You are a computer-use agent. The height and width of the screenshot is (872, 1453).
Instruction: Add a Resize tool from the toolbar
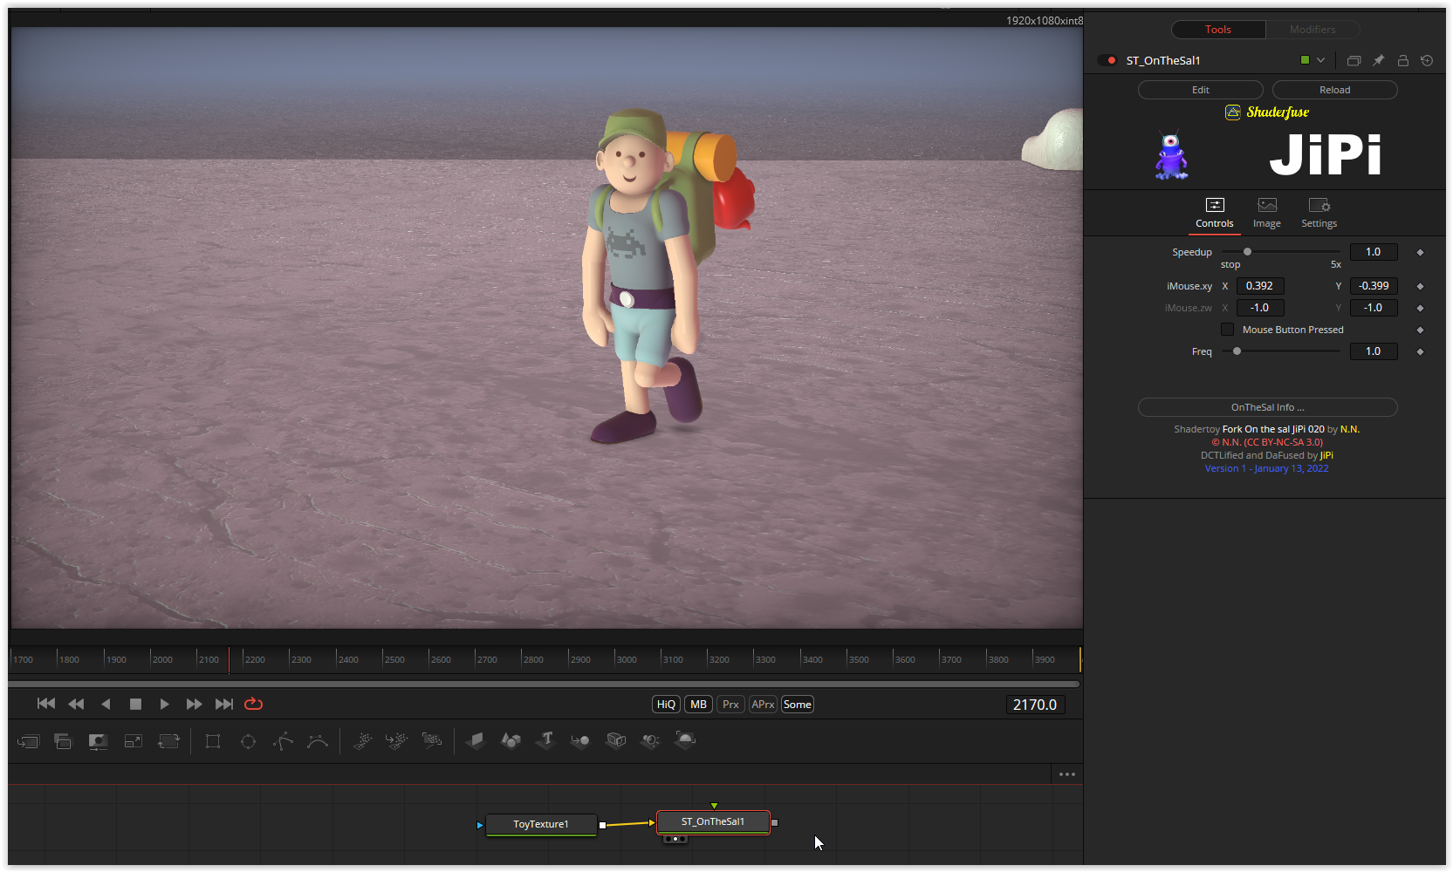click(134, 741)
